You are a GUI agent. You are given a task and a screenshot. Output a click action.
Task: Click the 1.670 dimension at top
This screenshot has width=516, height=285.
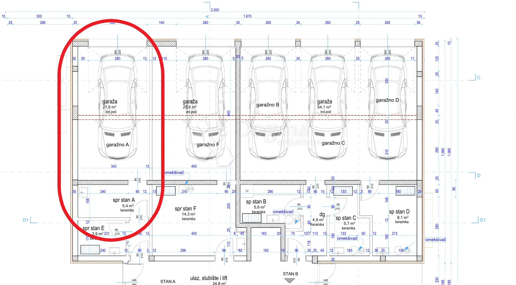pos(247,16)
